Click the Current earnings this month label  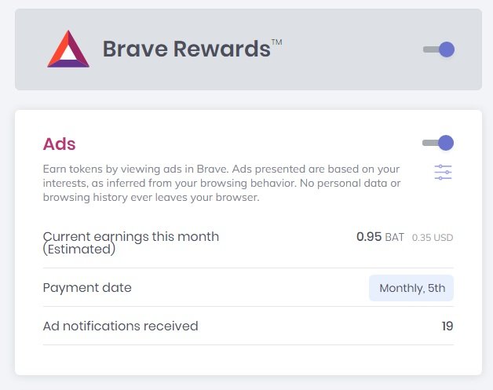pos(130,236)
